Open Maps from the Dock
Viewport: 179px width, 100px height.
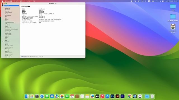tap(57, 96)
